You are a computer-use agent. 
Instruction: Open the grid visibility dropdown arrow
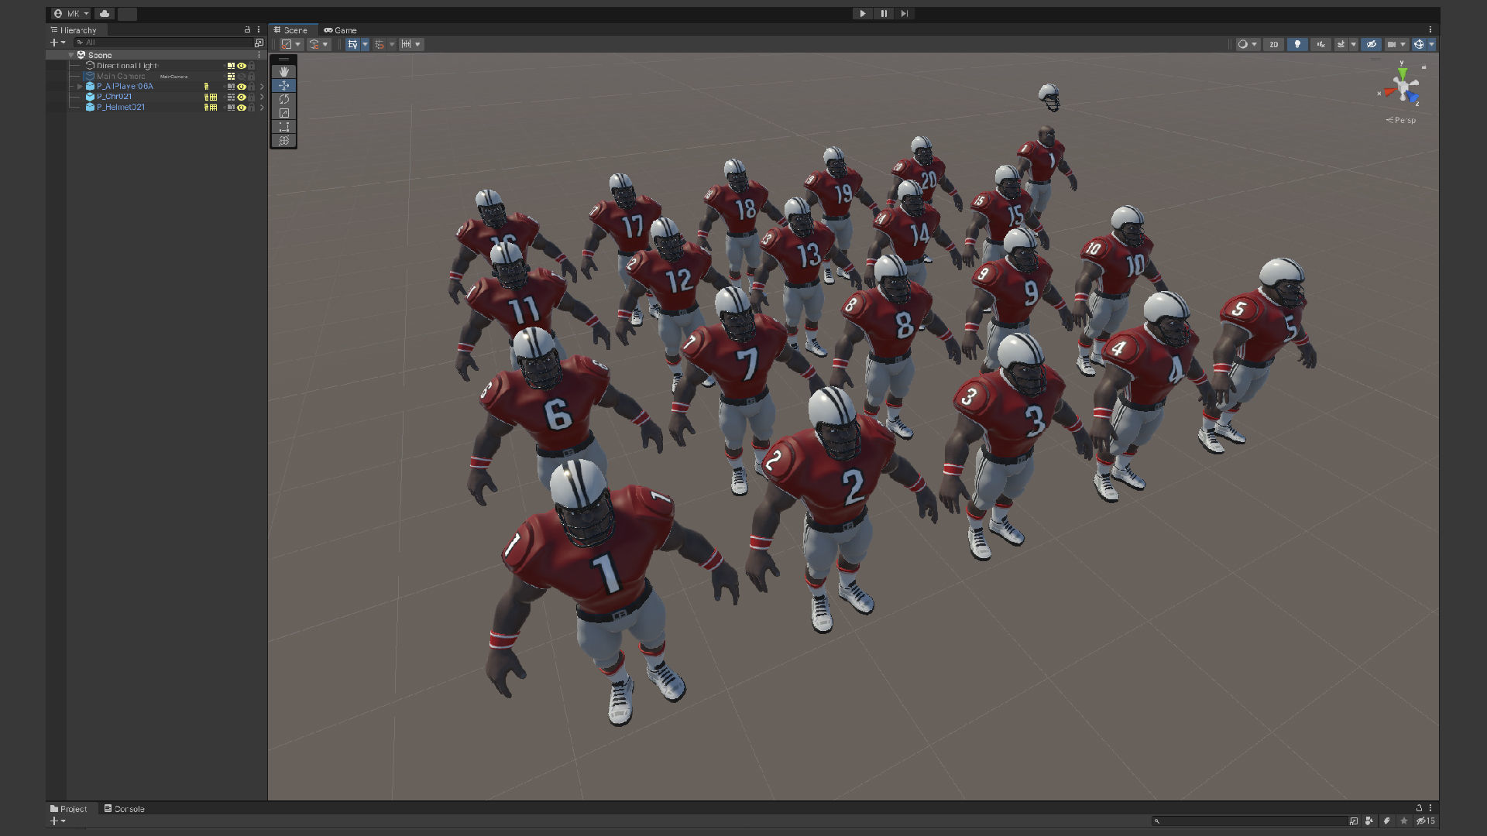tap(365, 44)
